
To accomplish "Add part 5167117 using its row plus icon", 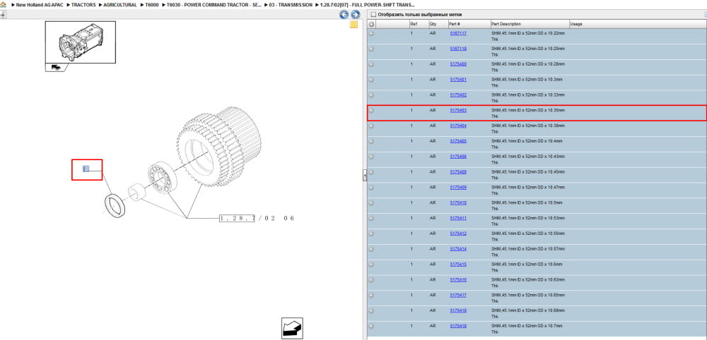I will tap(372, 33).
